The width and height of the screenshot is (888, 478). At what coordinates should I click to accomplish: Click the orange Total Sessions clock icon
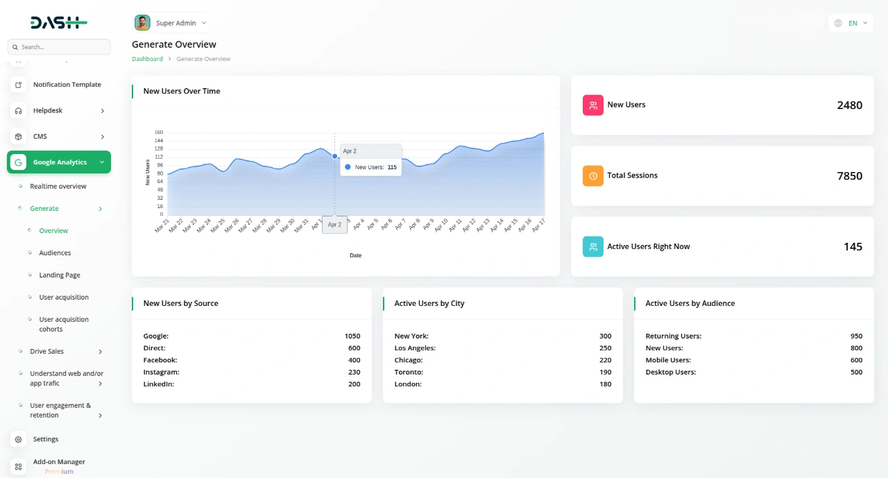click(x=592, y=176)
